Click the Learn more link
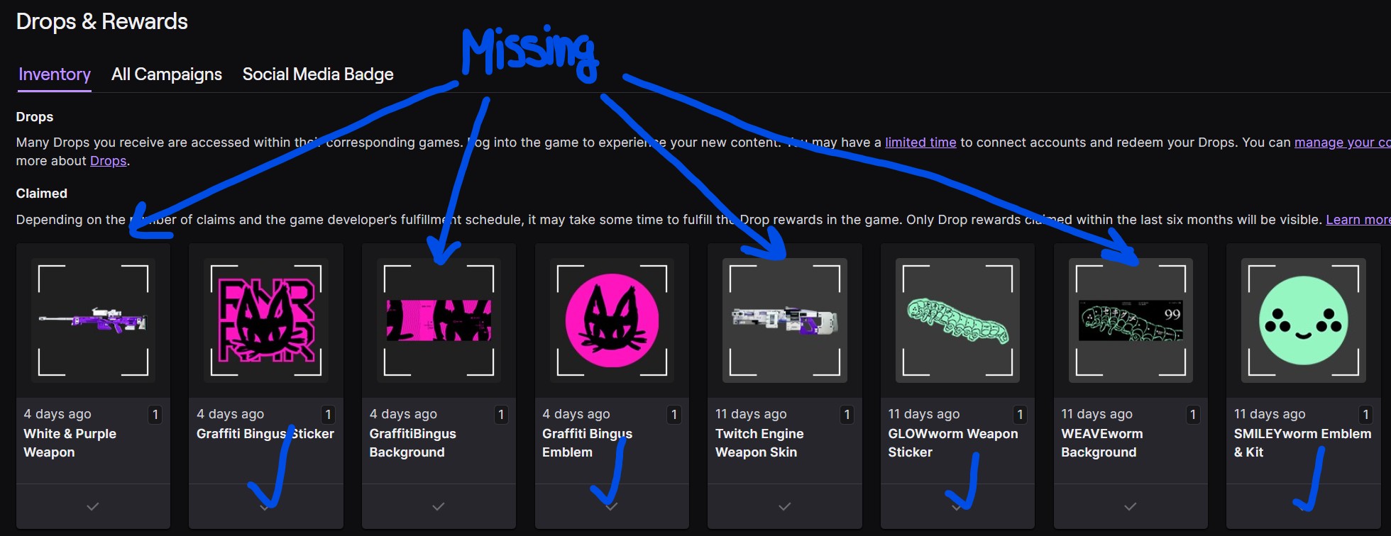Image resolution: width=1391 pixels, height=536 pixels. 1358,220
